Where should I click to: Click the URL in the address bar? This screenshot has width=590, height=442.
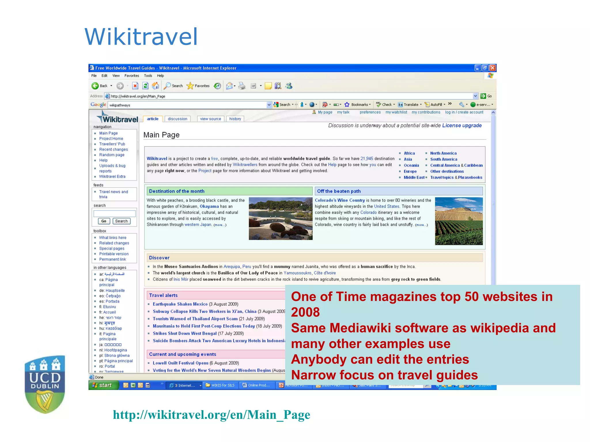[138, 96]
